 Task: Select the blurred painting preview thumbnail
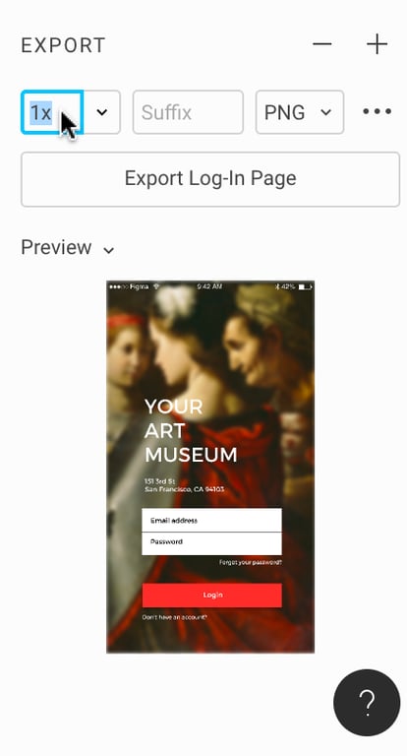(210, 467)
